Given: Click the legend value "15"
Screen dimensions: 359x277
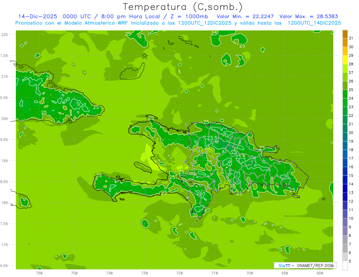Looking at the screenshot, I should (351, 175).
